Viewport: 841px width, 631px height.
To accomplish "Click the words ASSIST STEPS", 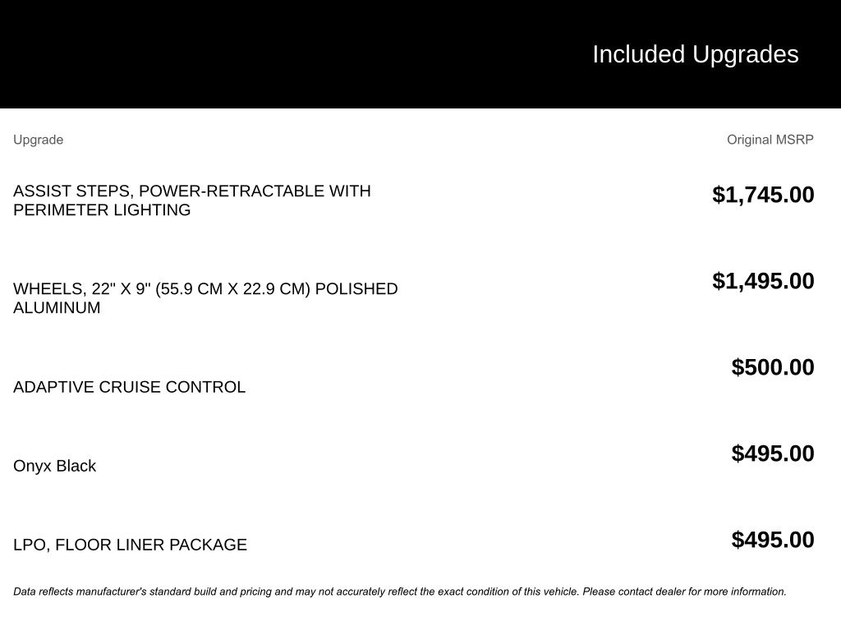I will [71, 191].
